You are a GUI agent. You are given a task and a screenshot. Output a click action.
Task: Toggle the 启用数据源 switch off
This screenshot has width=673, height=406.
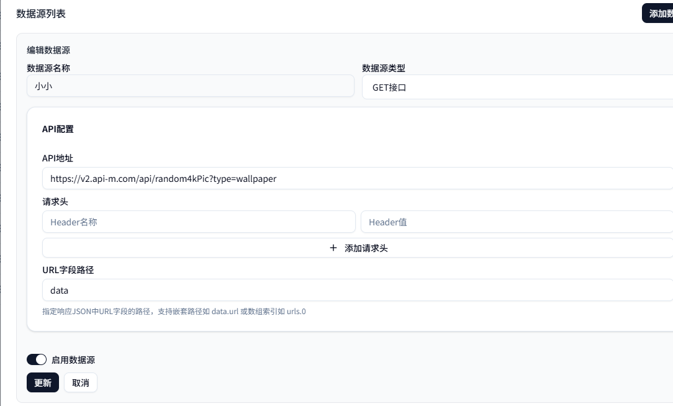(x=37, y=359)
